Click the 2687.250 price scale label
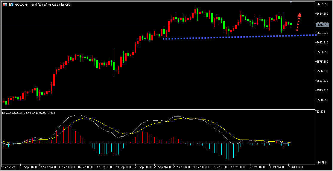Image resolution: width=333 pixels, height=171 pixels. (x=323, y=4)
